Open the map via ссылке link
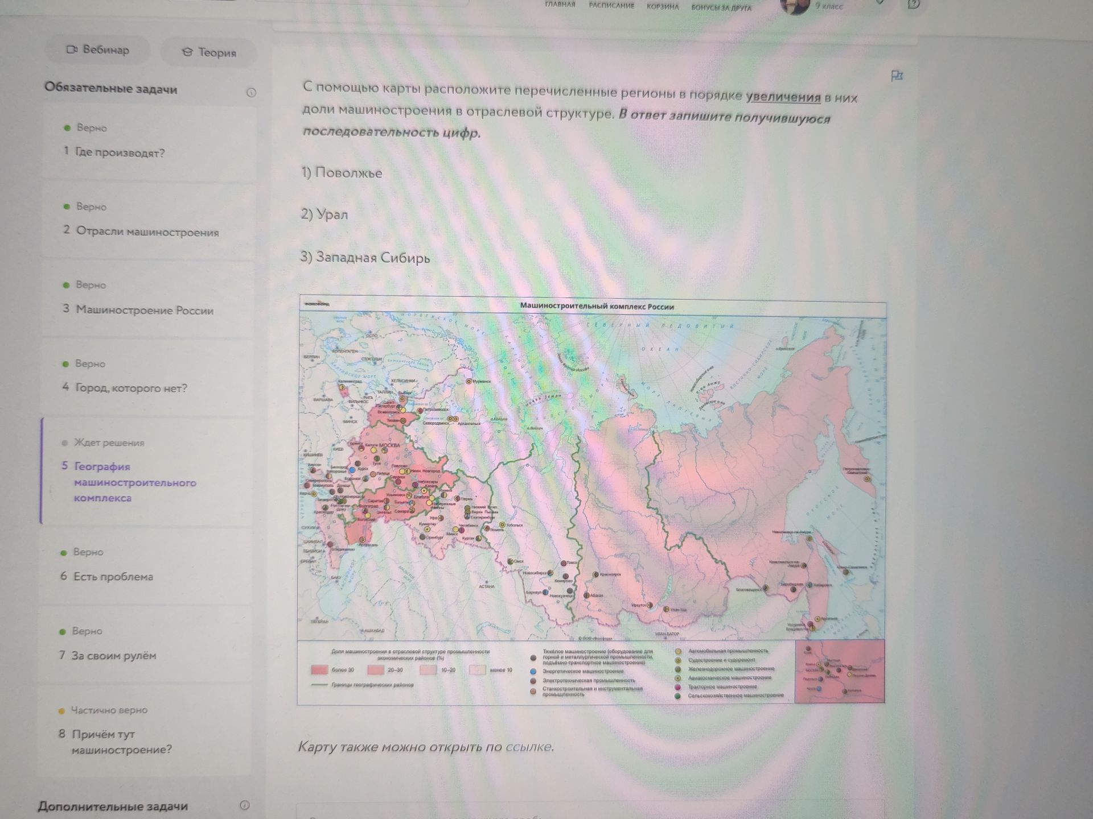This screenshot has width=1093, height=819. pos(529,747)
